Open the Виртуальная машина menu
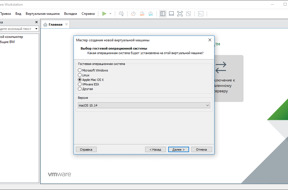Viewport: 288px width, 190px height. point(42,14)
